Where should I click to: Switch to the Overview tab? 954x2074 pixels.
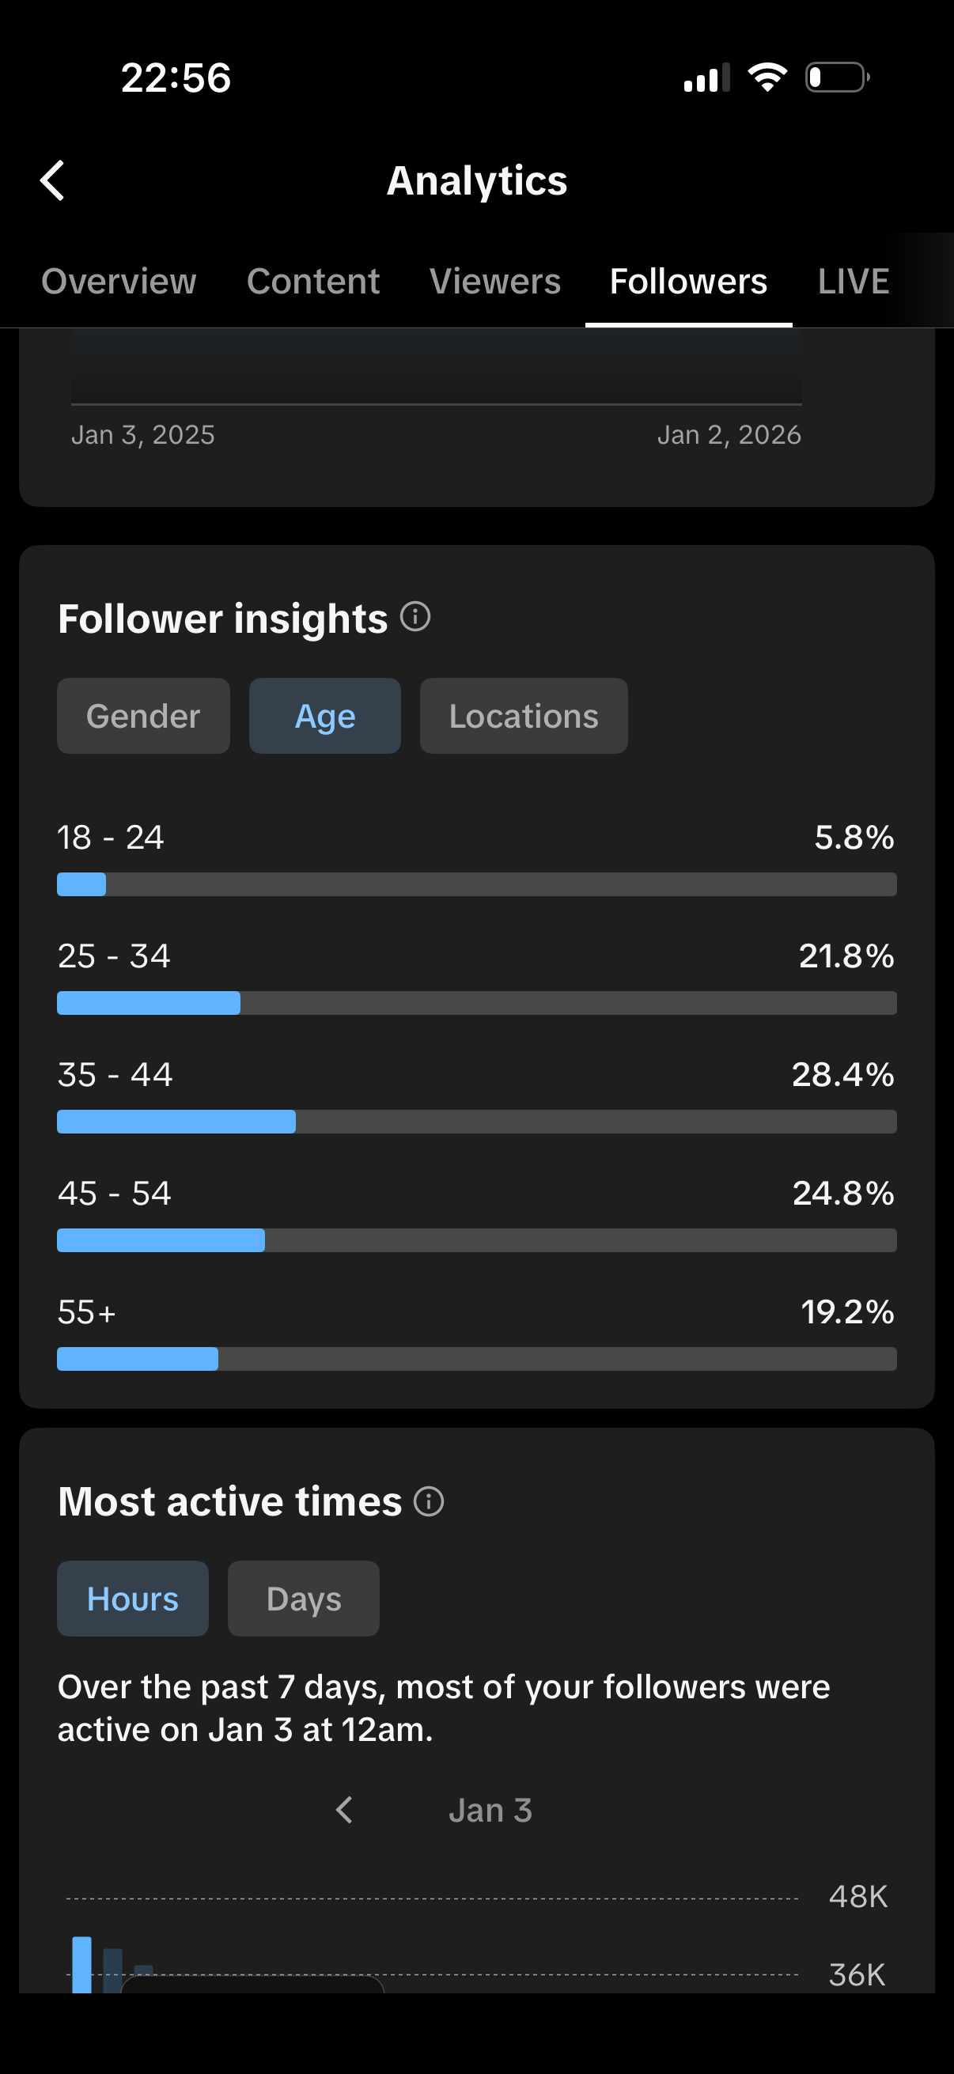tap(119, 282)
